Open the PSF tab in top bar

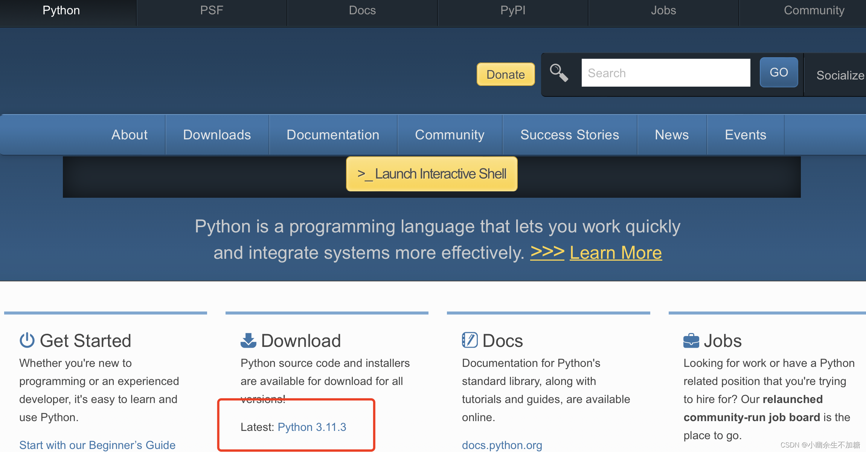[212, 11]
